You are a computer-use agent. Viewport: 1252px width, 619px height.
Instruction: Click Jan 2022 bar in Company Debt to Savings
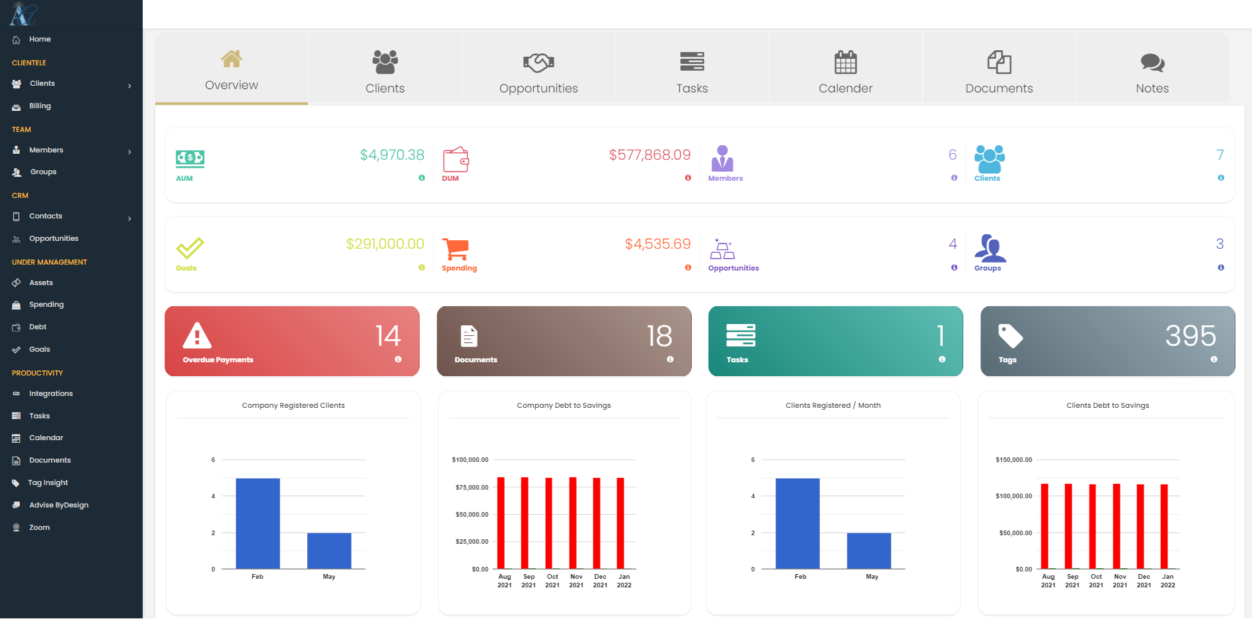point(620,523)
